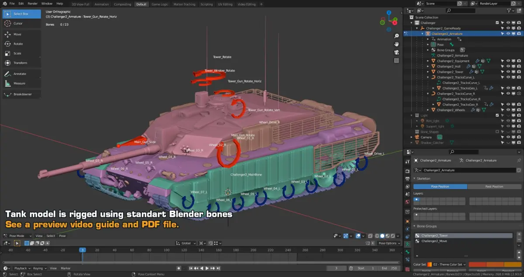The height and width of the screenshot is (277, 524).
Task: Click the red theme color swatch
Action: coord(477,264)
